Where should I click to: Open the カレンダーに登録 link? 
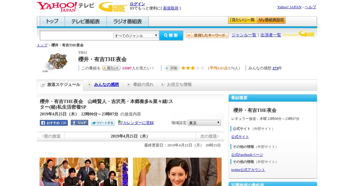click(138, 123)
